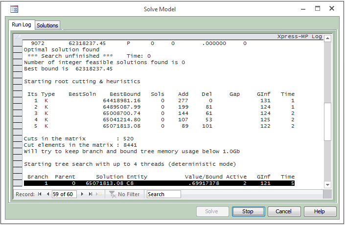
Task: Stop the running solve
Action: 248,211
